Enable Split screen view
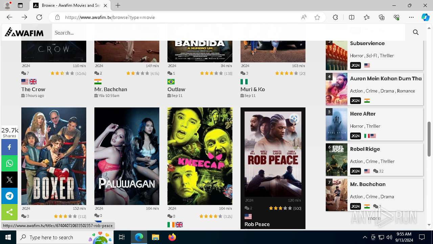Screen dimensions: 433x244 pyautogui.click(x=351, y=17)
